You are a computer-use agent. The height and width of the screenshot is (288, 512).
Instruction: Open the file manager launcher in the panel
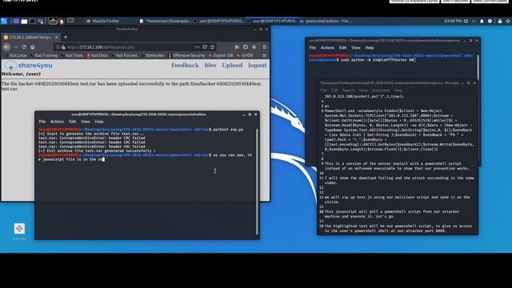pos(24,22)
